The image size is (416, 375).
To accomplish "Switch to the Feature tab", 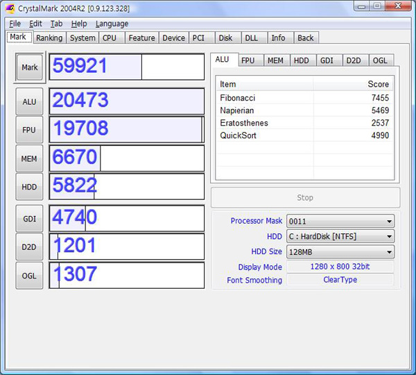I will click(141, 37).
